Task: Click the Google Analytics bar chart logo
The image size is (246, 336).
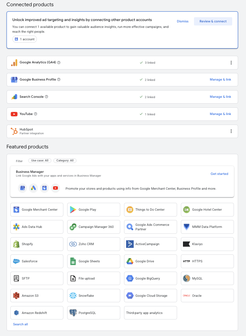Action: click(x=14, y=63)
